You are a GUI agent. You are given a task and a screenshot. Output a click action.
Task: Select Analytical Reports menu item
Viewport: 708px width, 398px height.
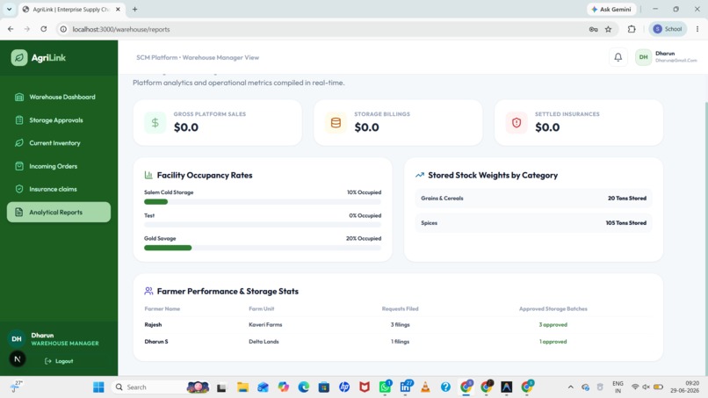(59, 212)
